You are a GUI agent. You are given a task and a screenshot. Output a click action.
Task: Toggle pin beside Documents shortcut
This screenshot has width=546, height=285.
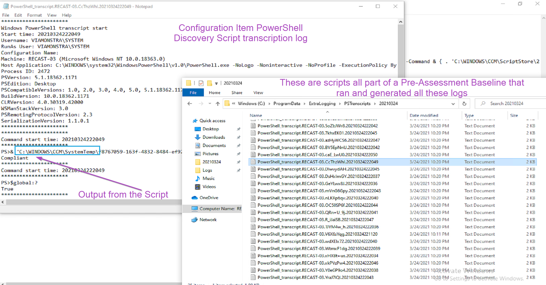pyautogui.click(x=238, y=145)
